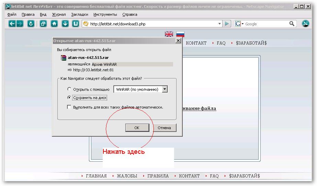317x186 pixels.
Task: Open the Файл menu
Action: pos(12,14)
